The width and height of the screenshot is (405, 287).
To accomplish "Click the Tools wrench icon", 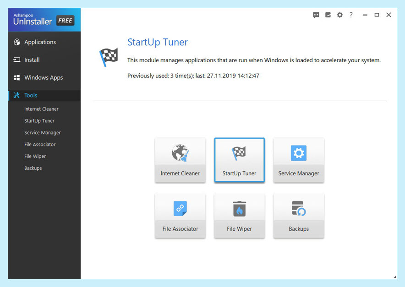I will 16,95.
